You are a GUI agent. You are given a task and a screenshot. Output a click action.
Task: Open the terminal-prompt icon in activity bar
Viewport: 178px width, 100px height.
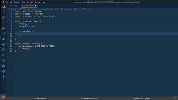pos(4,50)
